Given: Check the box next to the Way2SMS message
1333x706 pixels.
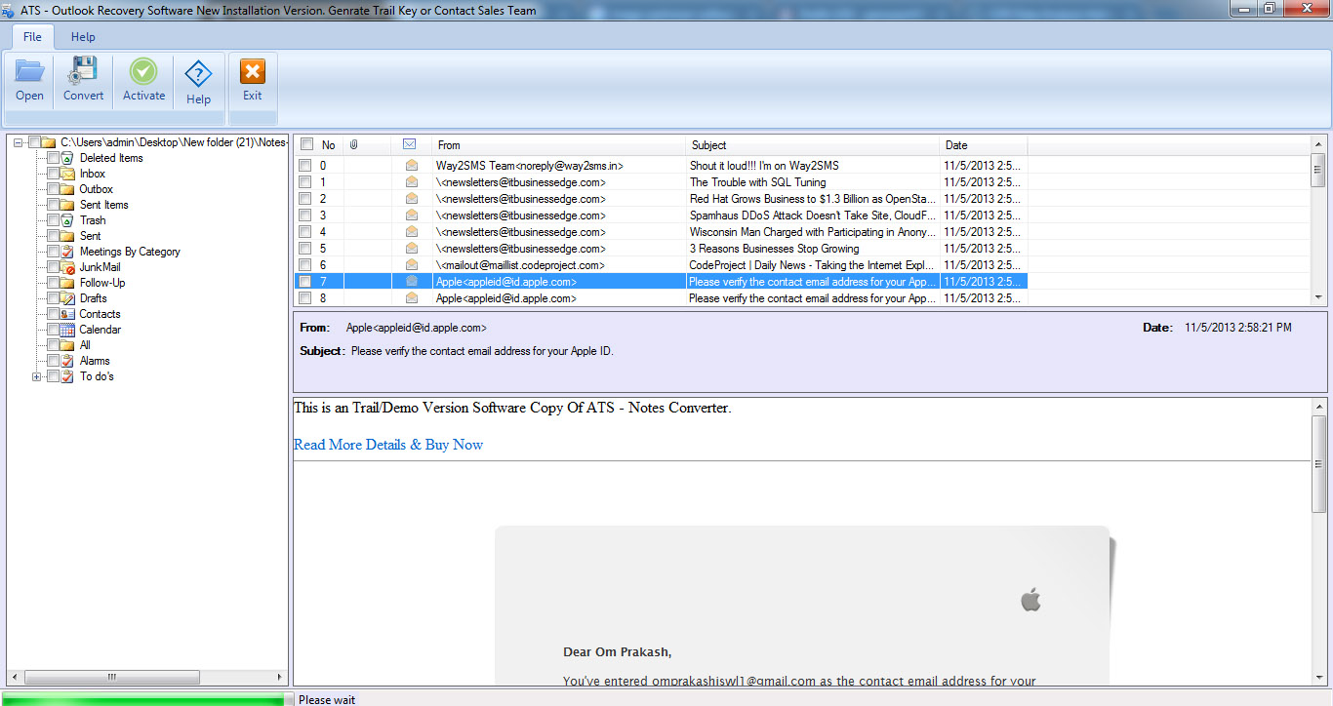Looking at the screenshot, I should (305, 165).
